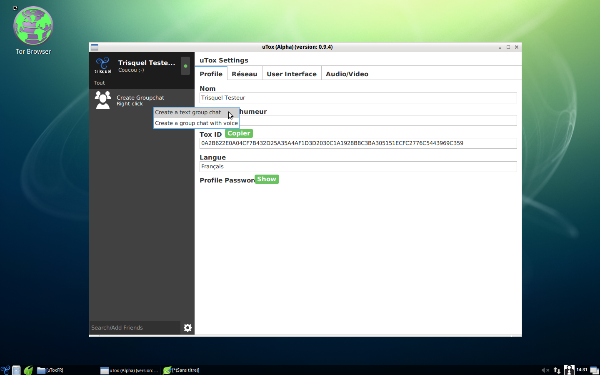Image resolution: width=600 pixels, height=375 pixels.
Task: Switch to the Profile tab
Action: tap(211, 74)
